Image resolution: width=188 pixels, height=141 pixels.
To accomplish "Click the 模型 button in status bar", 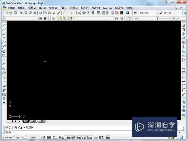I will click(x=108, y=138).
